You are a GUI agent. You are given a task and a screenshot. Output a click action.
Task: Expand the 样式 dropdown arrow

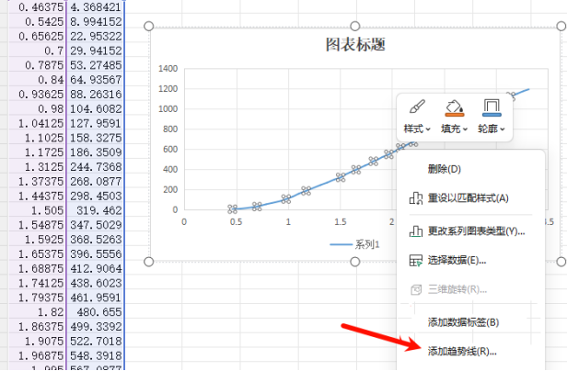click(427, 129)
